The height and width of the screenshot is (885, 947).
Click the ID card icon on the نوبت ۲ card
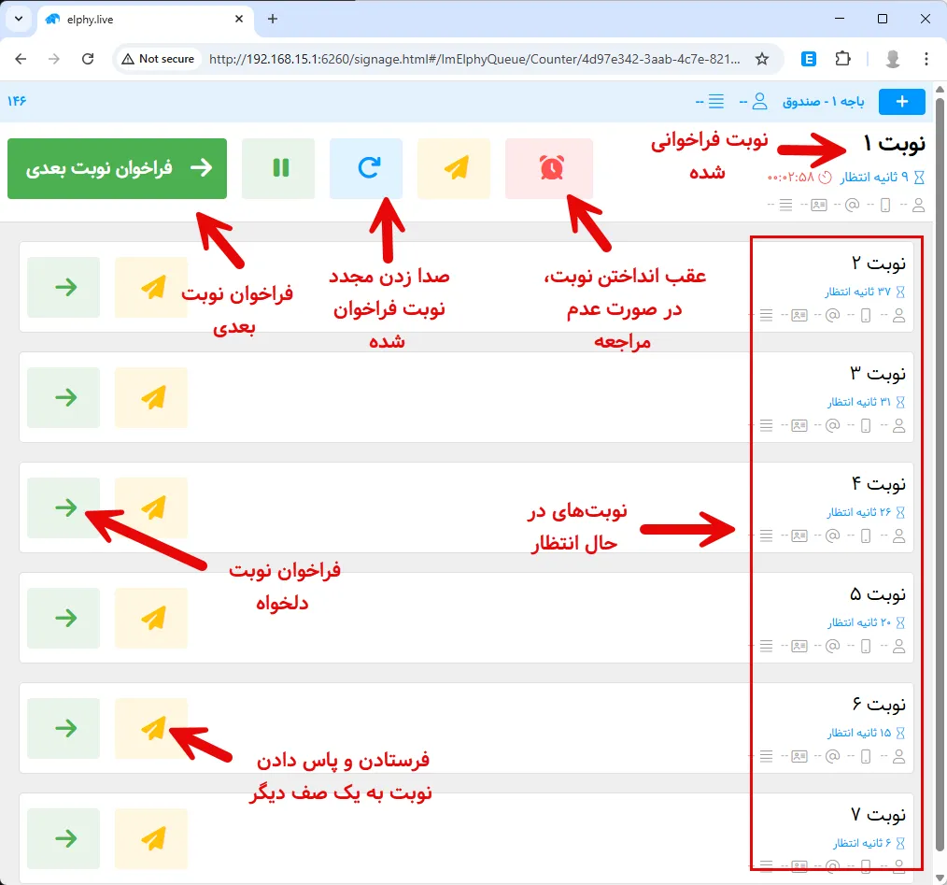pos(798,315)
